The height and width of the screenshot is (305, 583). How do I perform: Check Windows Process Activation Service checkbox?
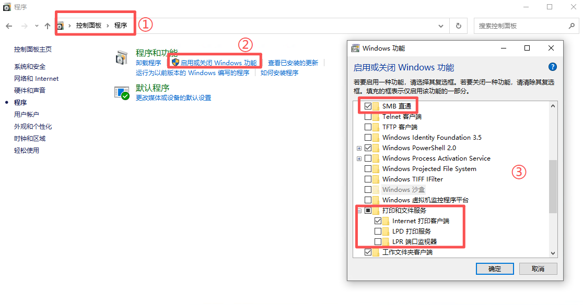(x=368, y=158)
